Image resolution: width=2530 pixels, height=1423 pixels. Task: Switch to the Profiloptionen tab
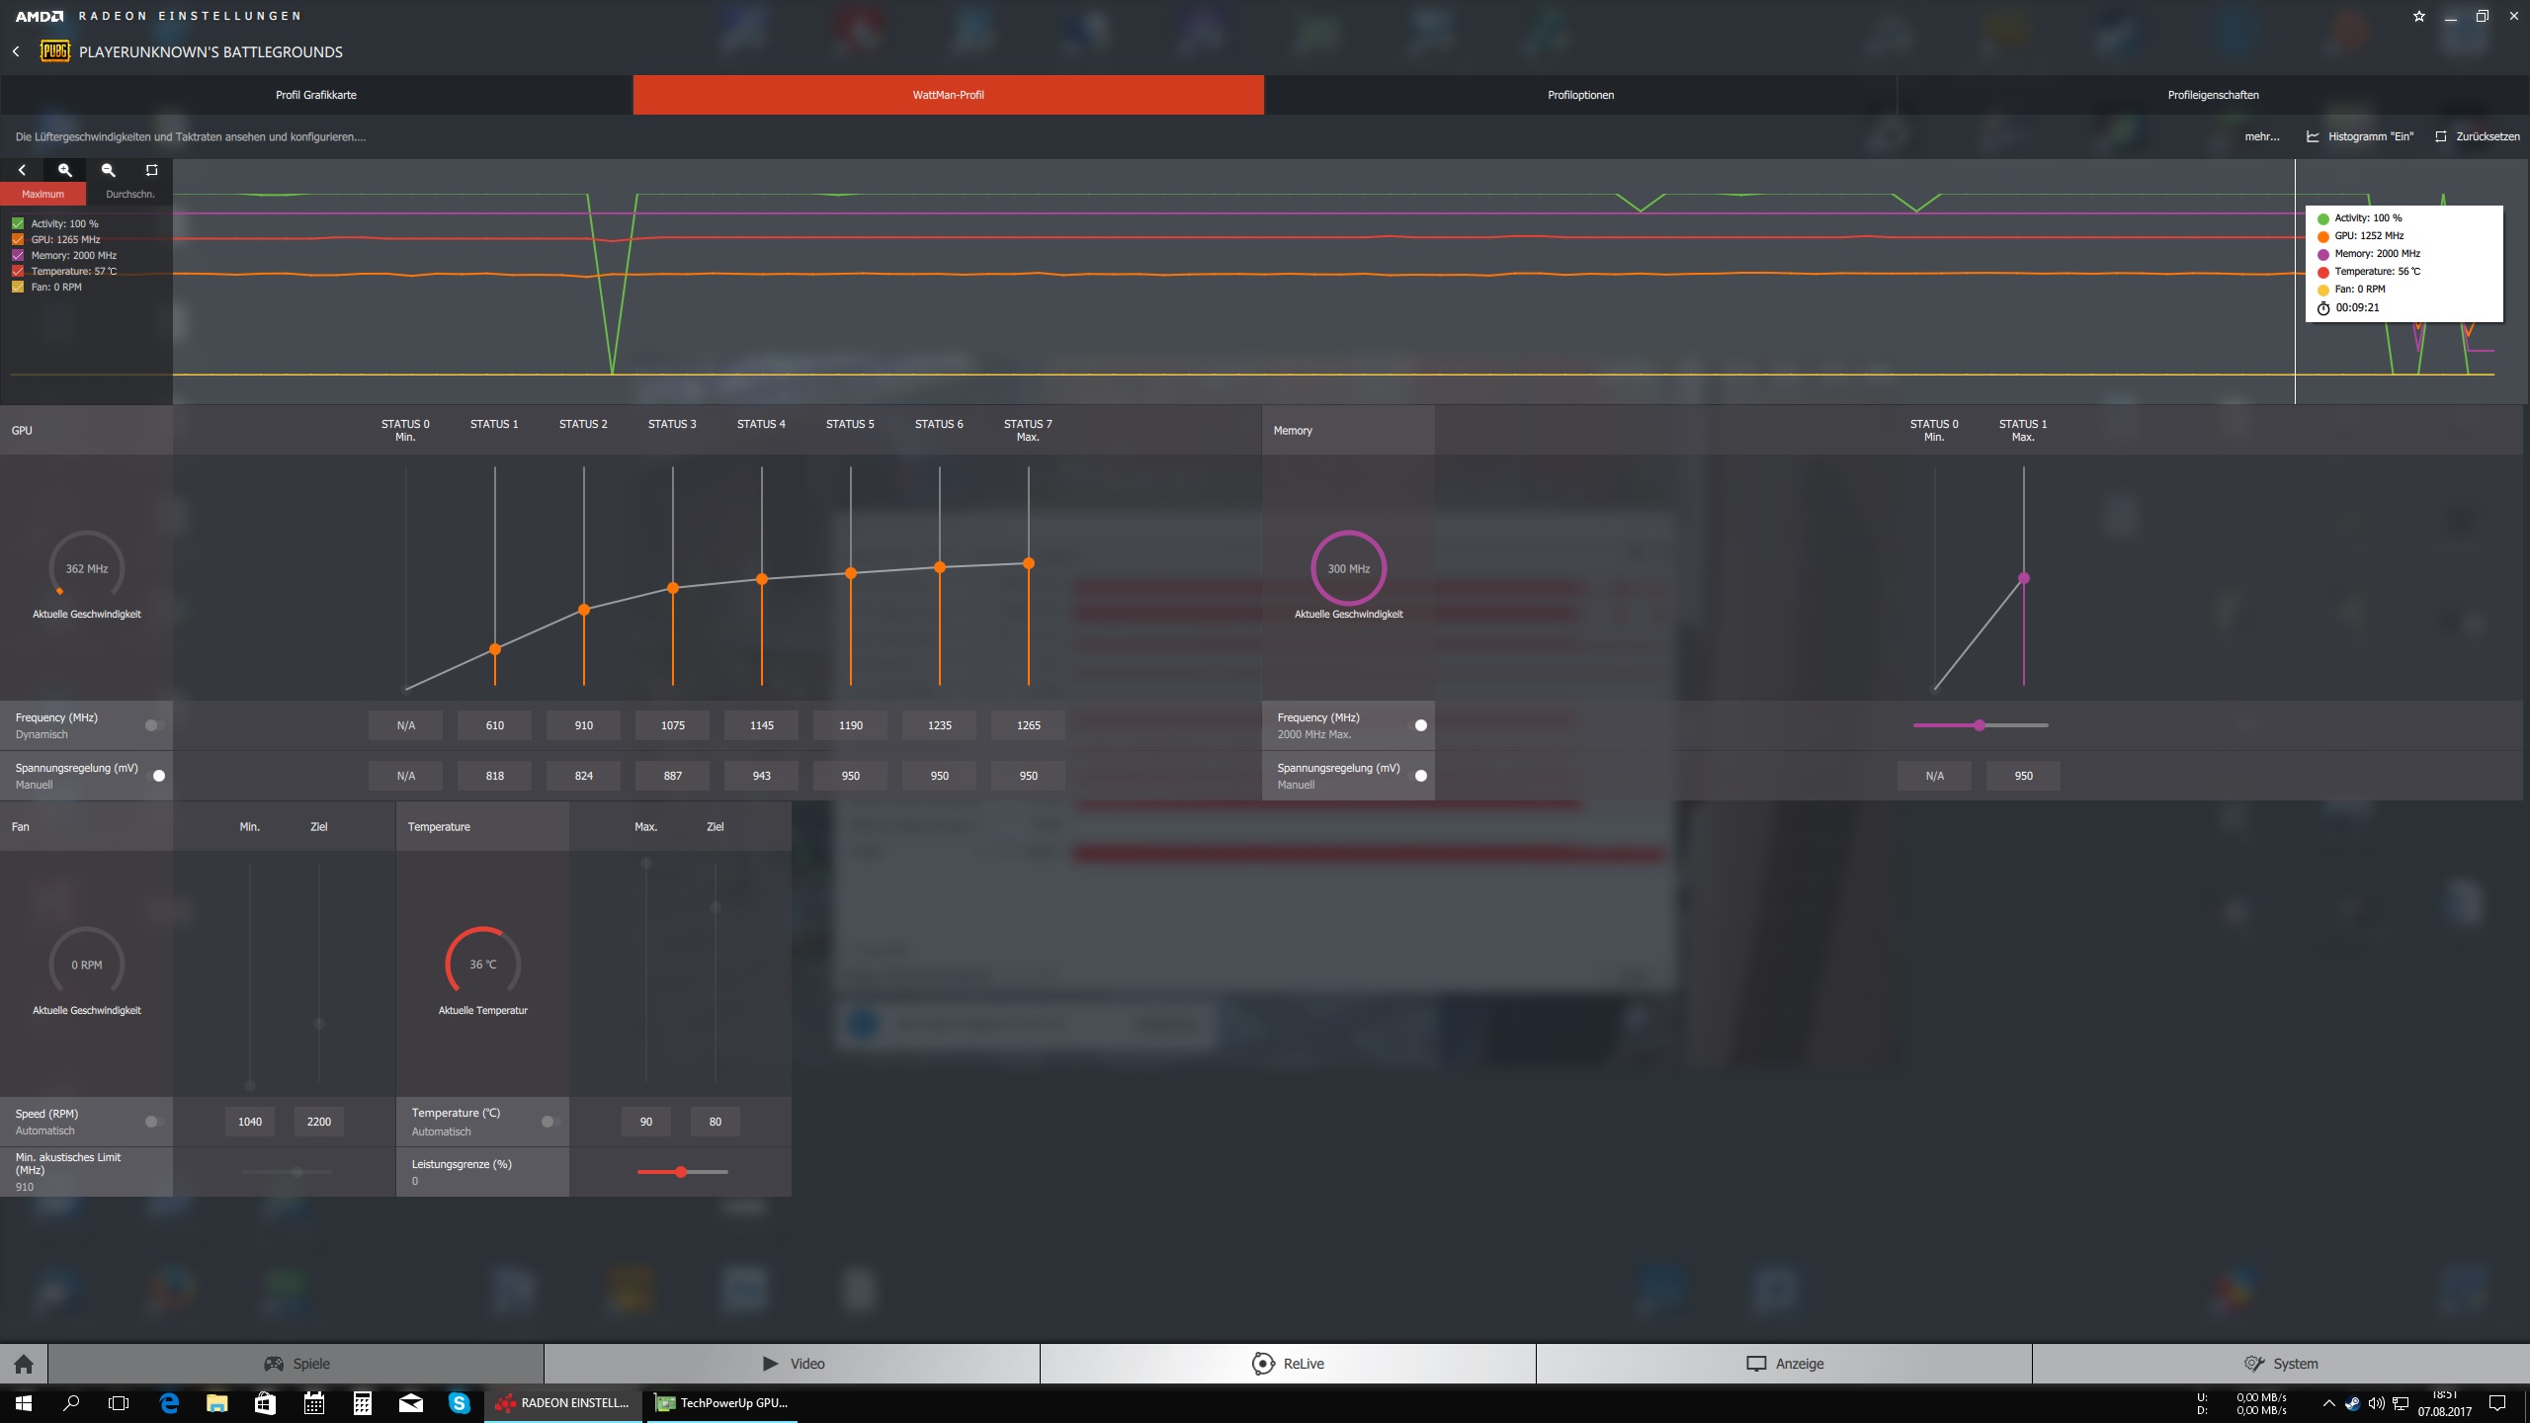(x=1580, y=95)
